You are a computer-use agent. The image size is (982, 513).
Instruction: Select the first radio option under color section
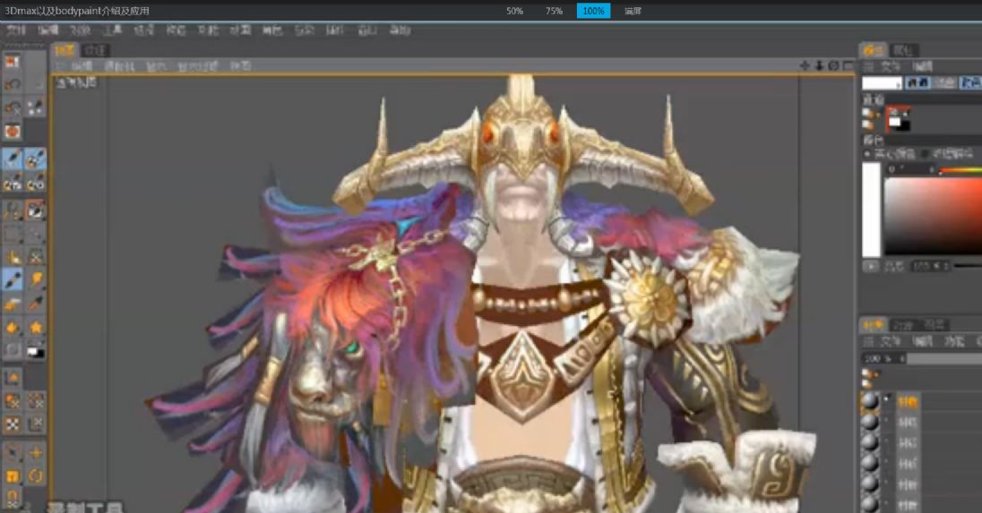click(x=867, y=154)
